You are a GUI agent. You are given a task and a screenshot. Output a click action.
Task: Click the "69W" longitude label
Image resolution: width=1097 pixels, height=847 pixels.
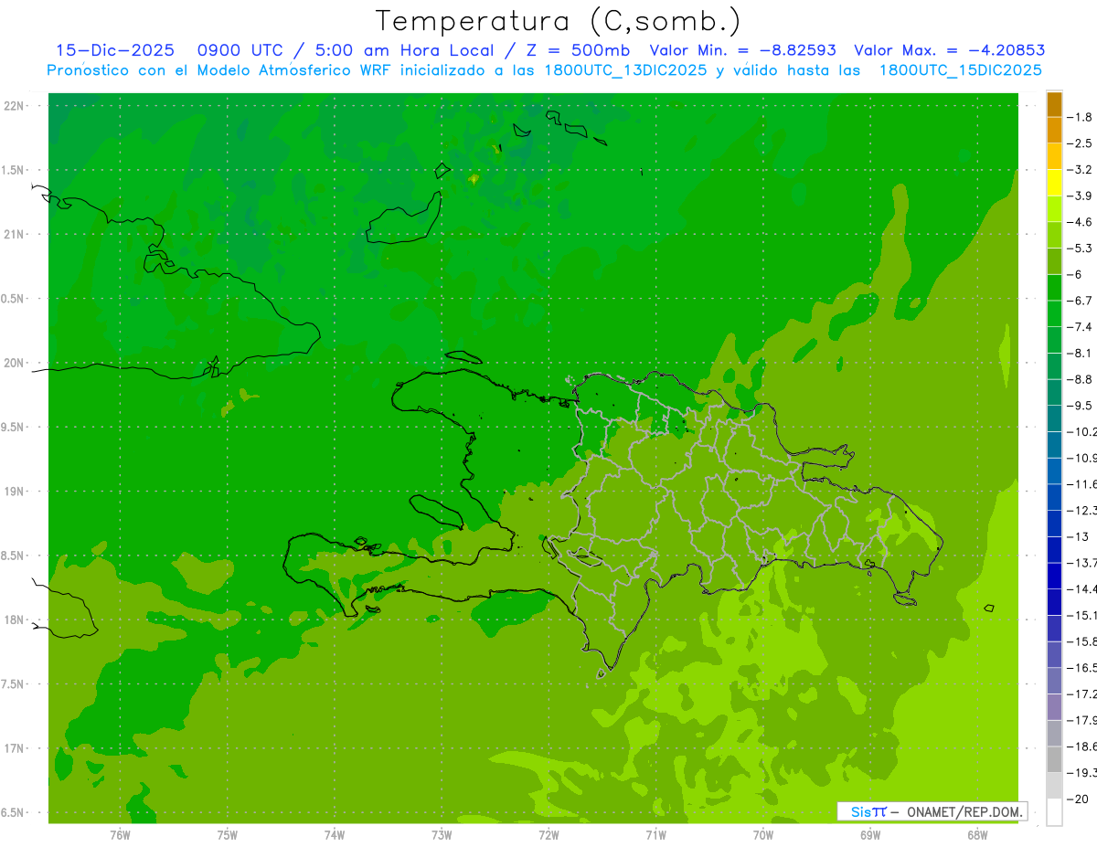(x=870, y=835)
